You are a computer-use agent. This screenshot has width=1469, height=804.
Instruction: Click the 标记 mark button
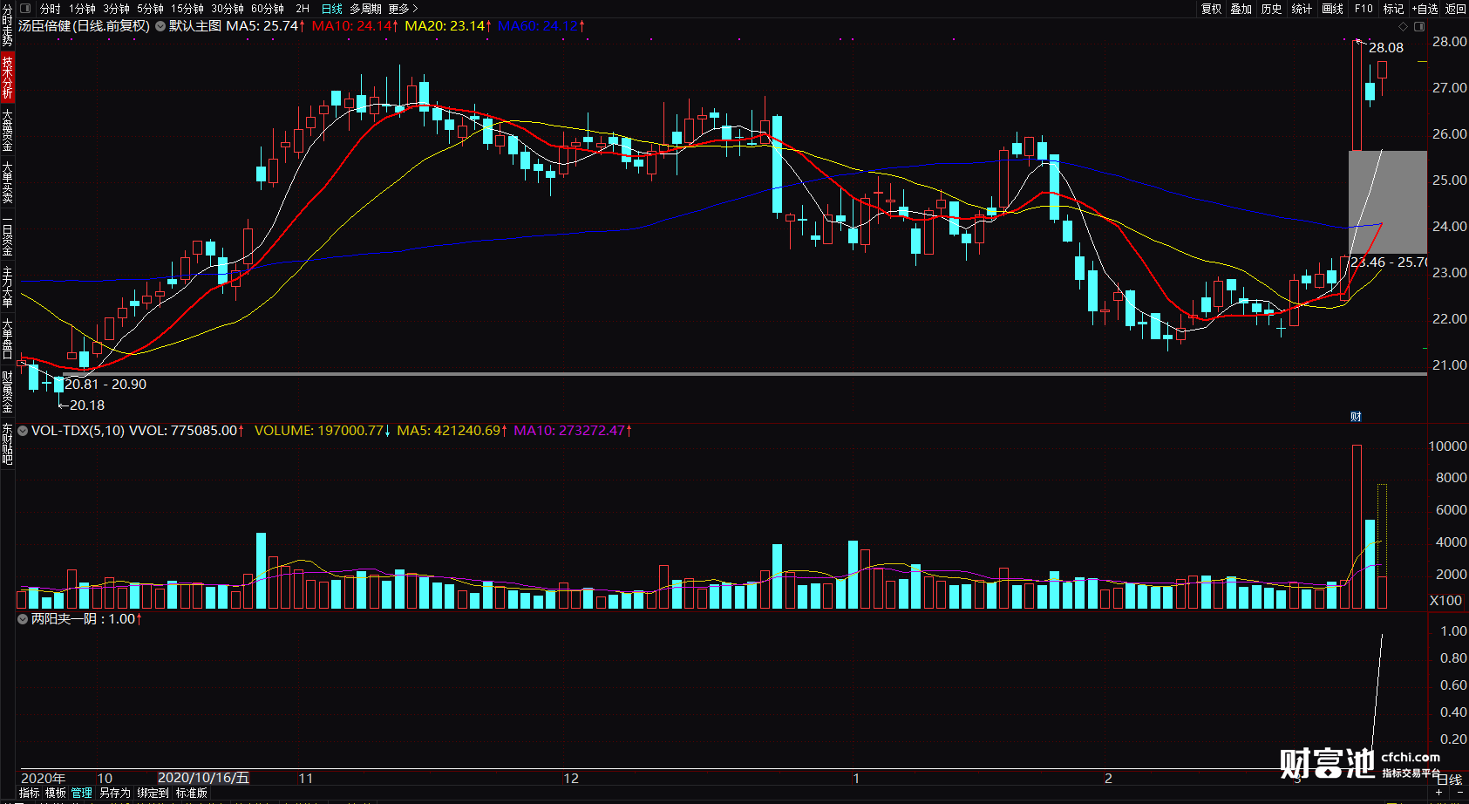(x=1393, y=9)
